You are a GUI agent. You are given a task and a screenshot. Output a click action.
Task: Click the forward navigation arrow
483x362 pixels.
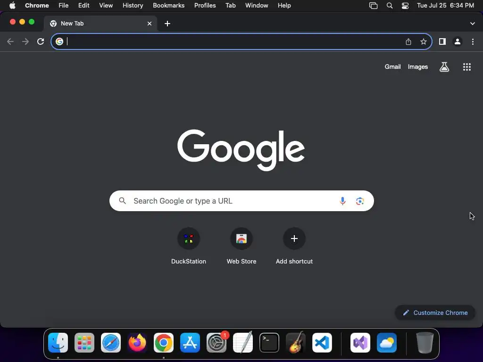pos(25,41)
